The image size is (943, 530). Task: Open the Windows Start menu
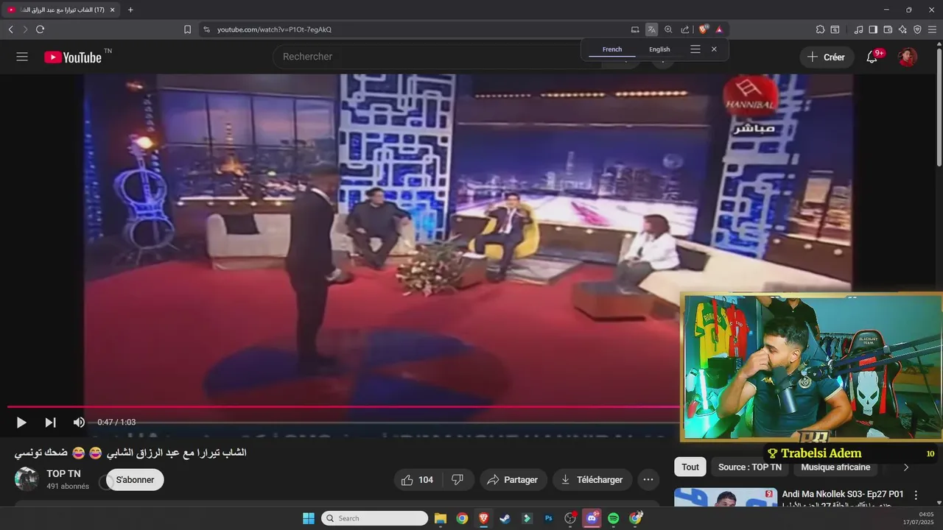click(308, 518)
